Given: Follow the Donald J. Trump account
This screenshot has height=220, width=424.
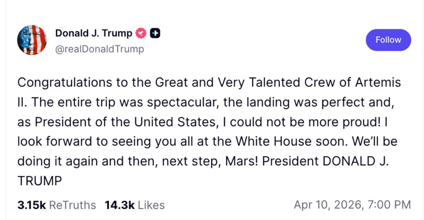Looking at the screenshot, I should [x=388, y=40].
